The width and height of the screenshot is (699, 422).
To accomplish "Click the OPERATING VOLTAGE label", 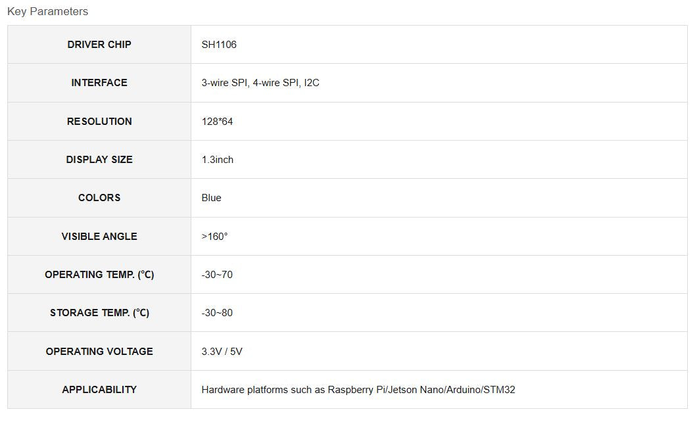I will point(99,352).
